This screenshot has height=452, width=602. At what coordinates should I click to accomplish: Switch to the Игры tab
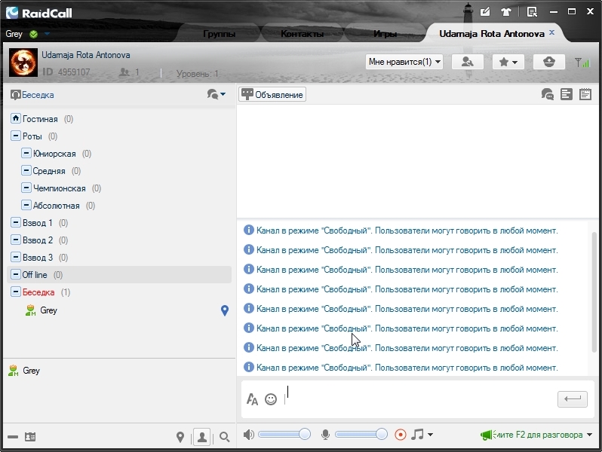tap(385, 34)
